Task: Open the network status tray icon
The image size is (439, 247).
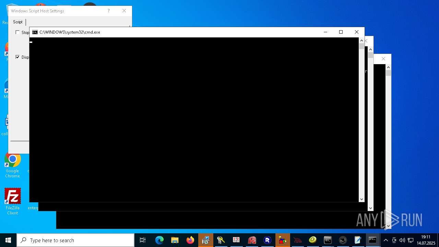Action: [411, 240]
